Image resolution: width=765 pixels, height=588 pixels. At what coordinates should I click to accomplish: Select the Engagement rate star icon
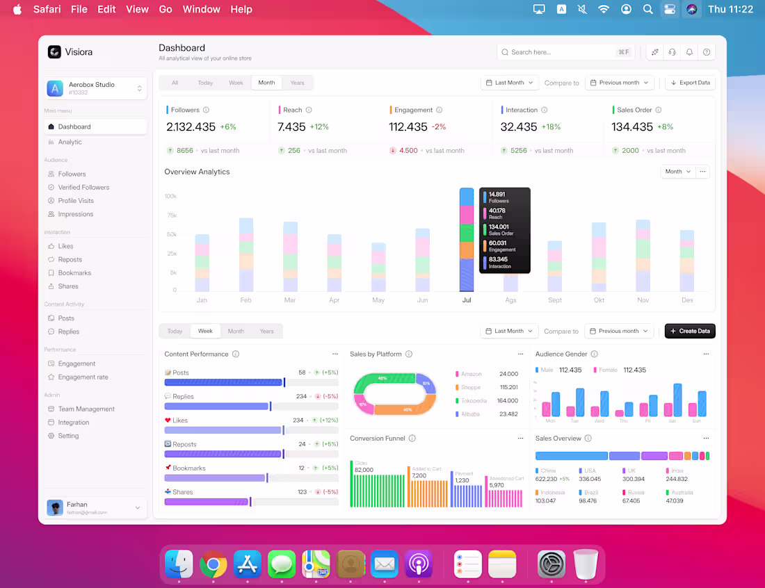[51, 377]
